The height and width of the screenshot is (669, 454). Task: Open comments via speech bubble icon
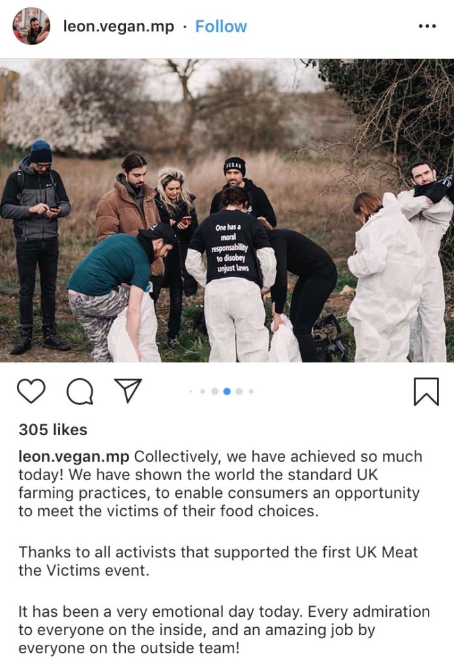click(x=80, y=391)
